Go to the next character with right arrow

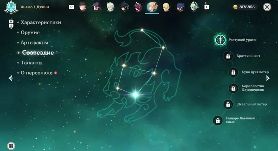(267, 78)
